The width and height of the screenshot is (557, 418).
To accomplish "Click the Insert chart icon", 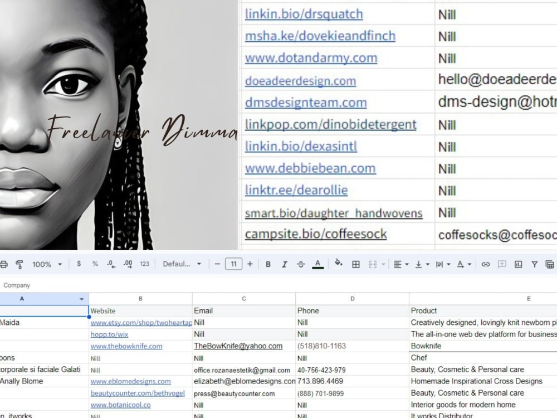I will coord(518,264).
